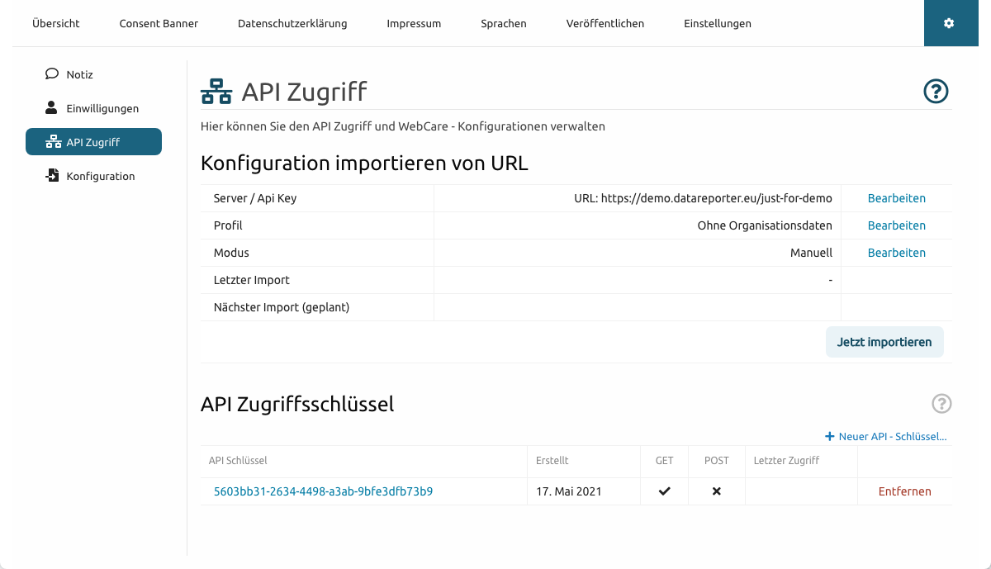This screenshot has height=569, width=991.
Task: Open the Veröffentlichen tab
Action: [605, 23]
